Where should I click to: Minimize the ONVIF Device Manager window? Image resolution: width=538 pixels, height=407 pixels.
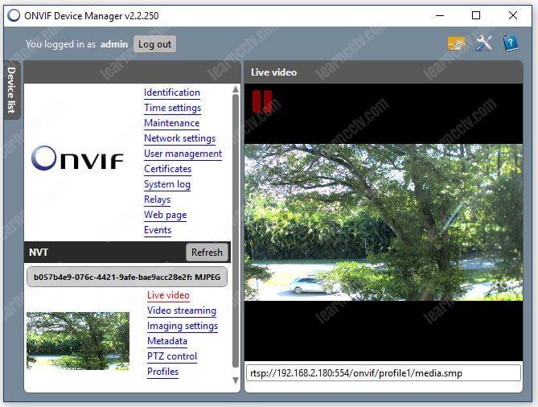click(x=440, y=15)
